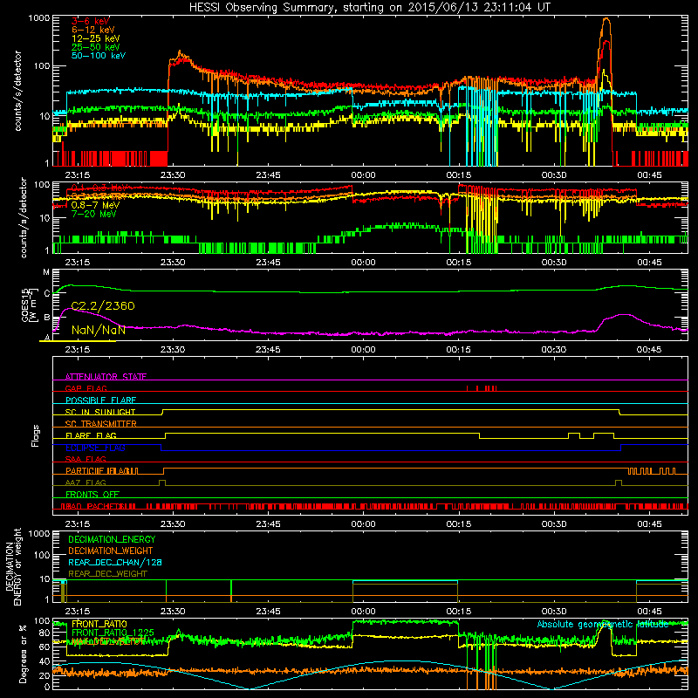
Task: Click the C2.2/2360 flare annotation
Action: [103, 306]
